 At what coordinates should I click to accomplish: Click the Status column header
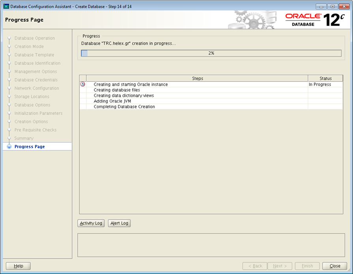(x=325, y=79)
